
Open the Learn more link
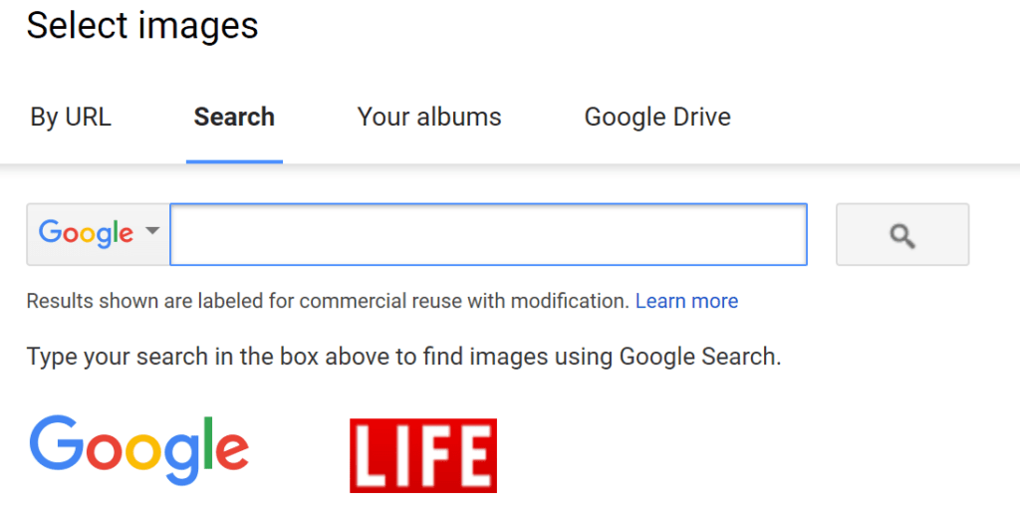pos(687,301)
